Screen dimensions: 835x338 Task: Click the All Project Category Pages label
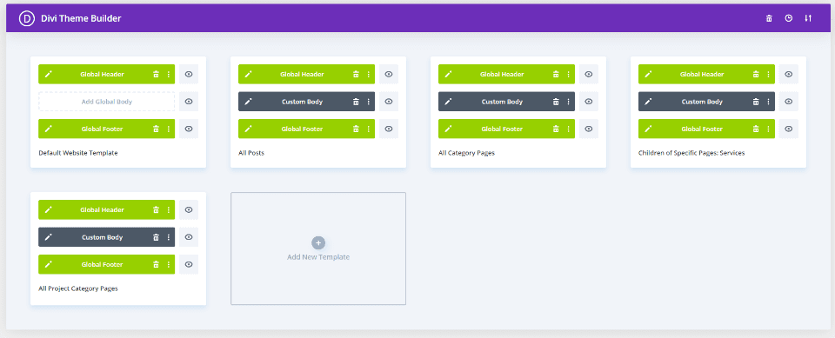(78, 288)
